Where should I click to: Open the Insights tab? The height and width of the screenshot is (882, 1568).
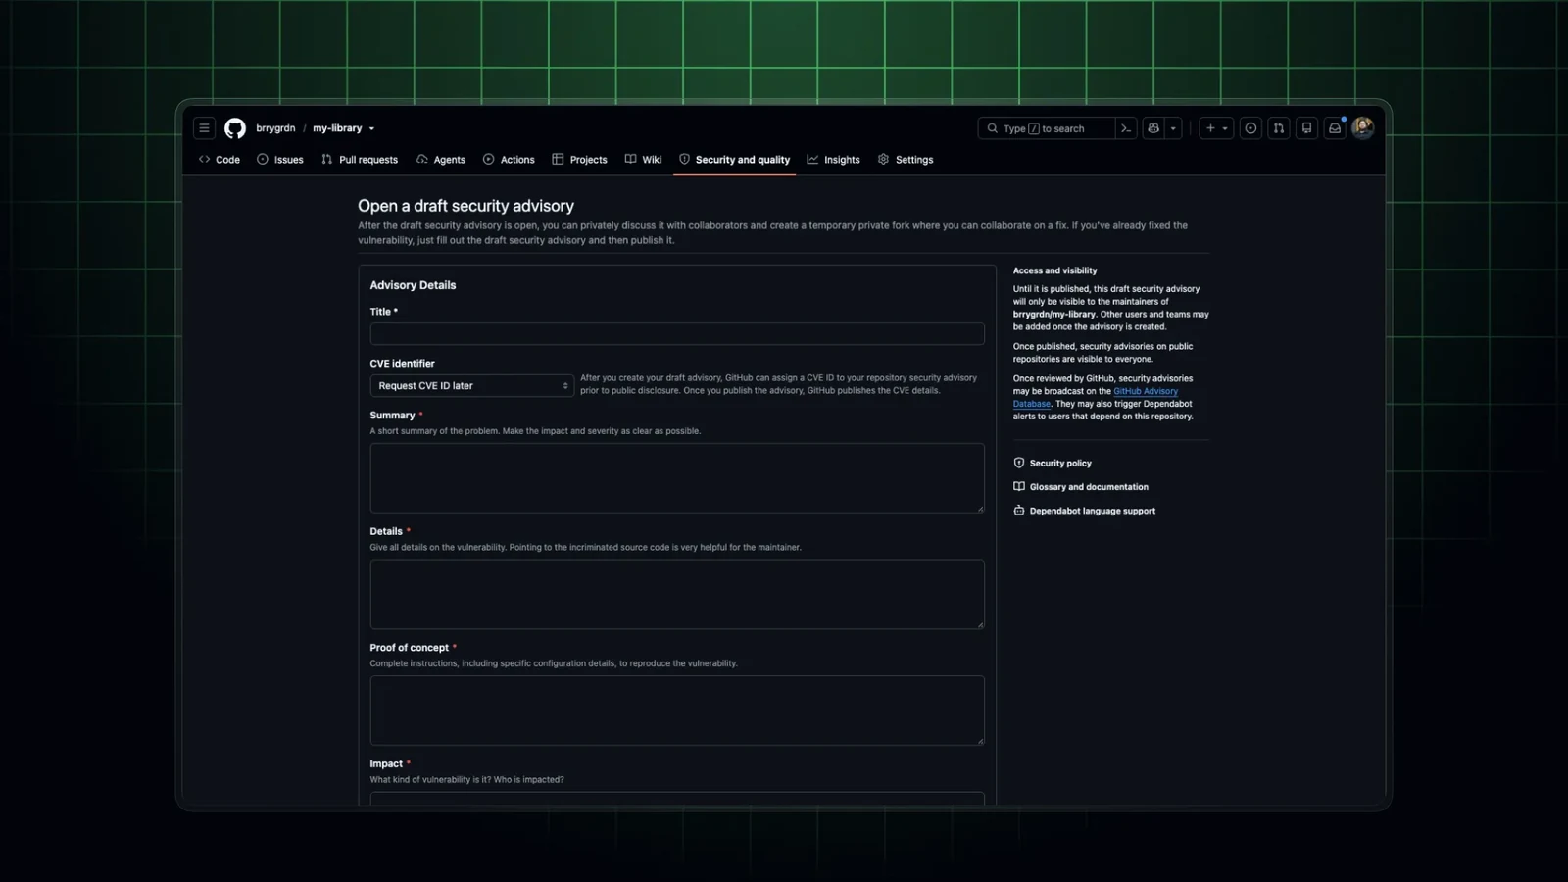tap(833, 160)
